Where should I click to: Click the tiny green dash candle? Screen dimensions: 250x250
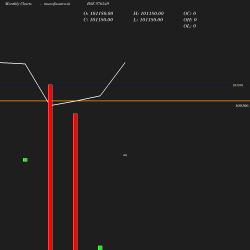(125, 155)
